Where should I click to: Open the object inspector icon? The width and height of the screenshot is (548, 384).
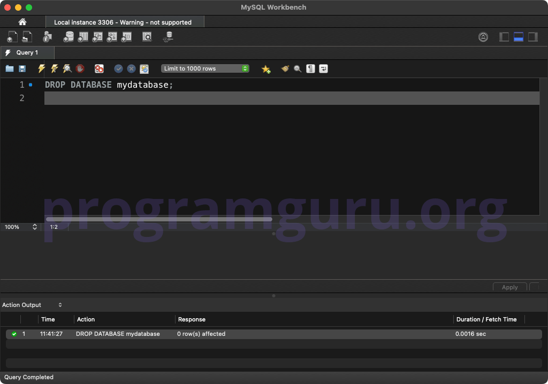(47, 37)
